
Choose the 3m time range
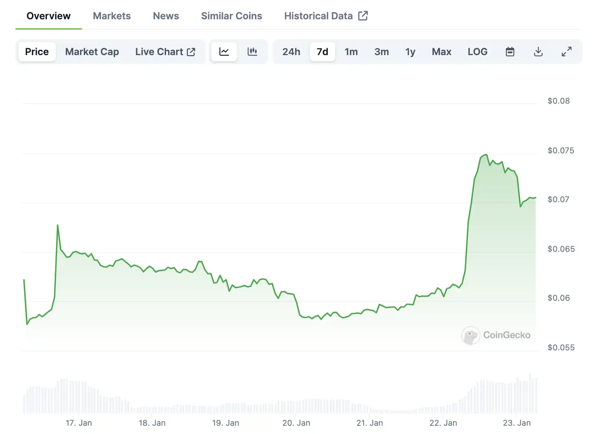pos(381,52)
